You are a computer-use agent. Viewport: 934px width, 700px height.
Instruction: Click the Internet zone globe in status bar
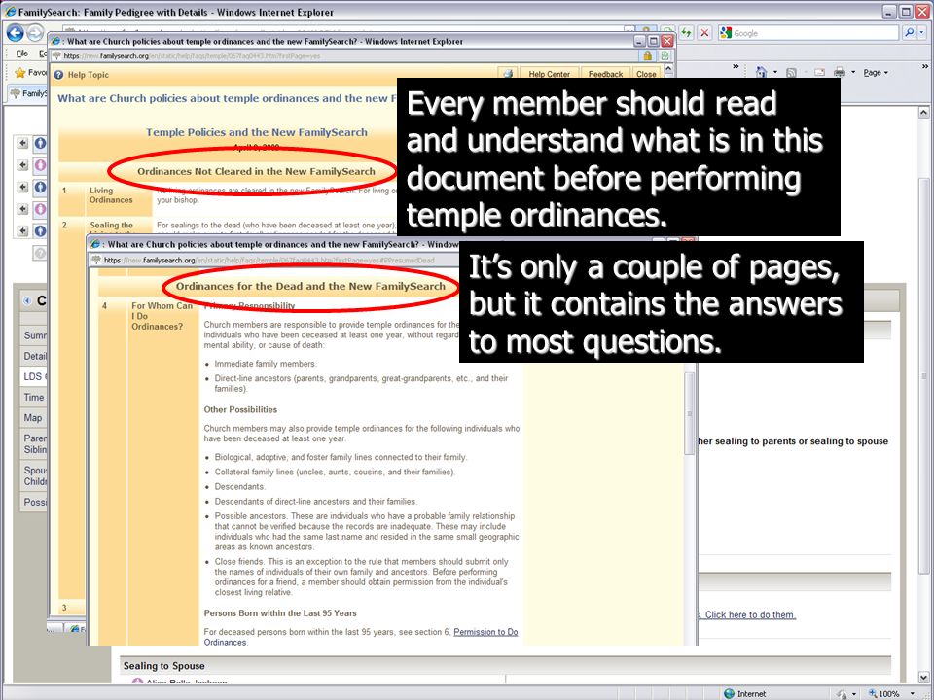729,693
